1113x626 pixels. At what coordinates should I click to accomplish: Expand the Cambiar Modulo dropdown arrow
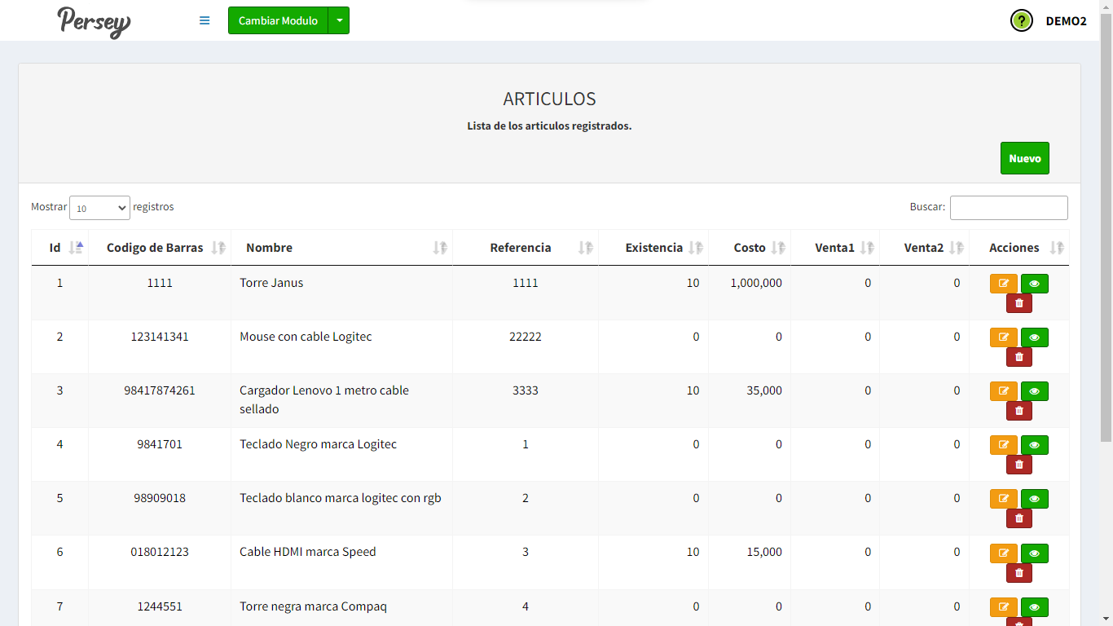[x=339, y=21]
